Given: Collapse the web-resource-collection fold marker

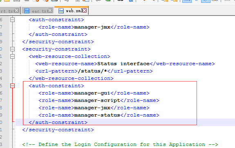Looking at the screenshot, I should [12, 56].
